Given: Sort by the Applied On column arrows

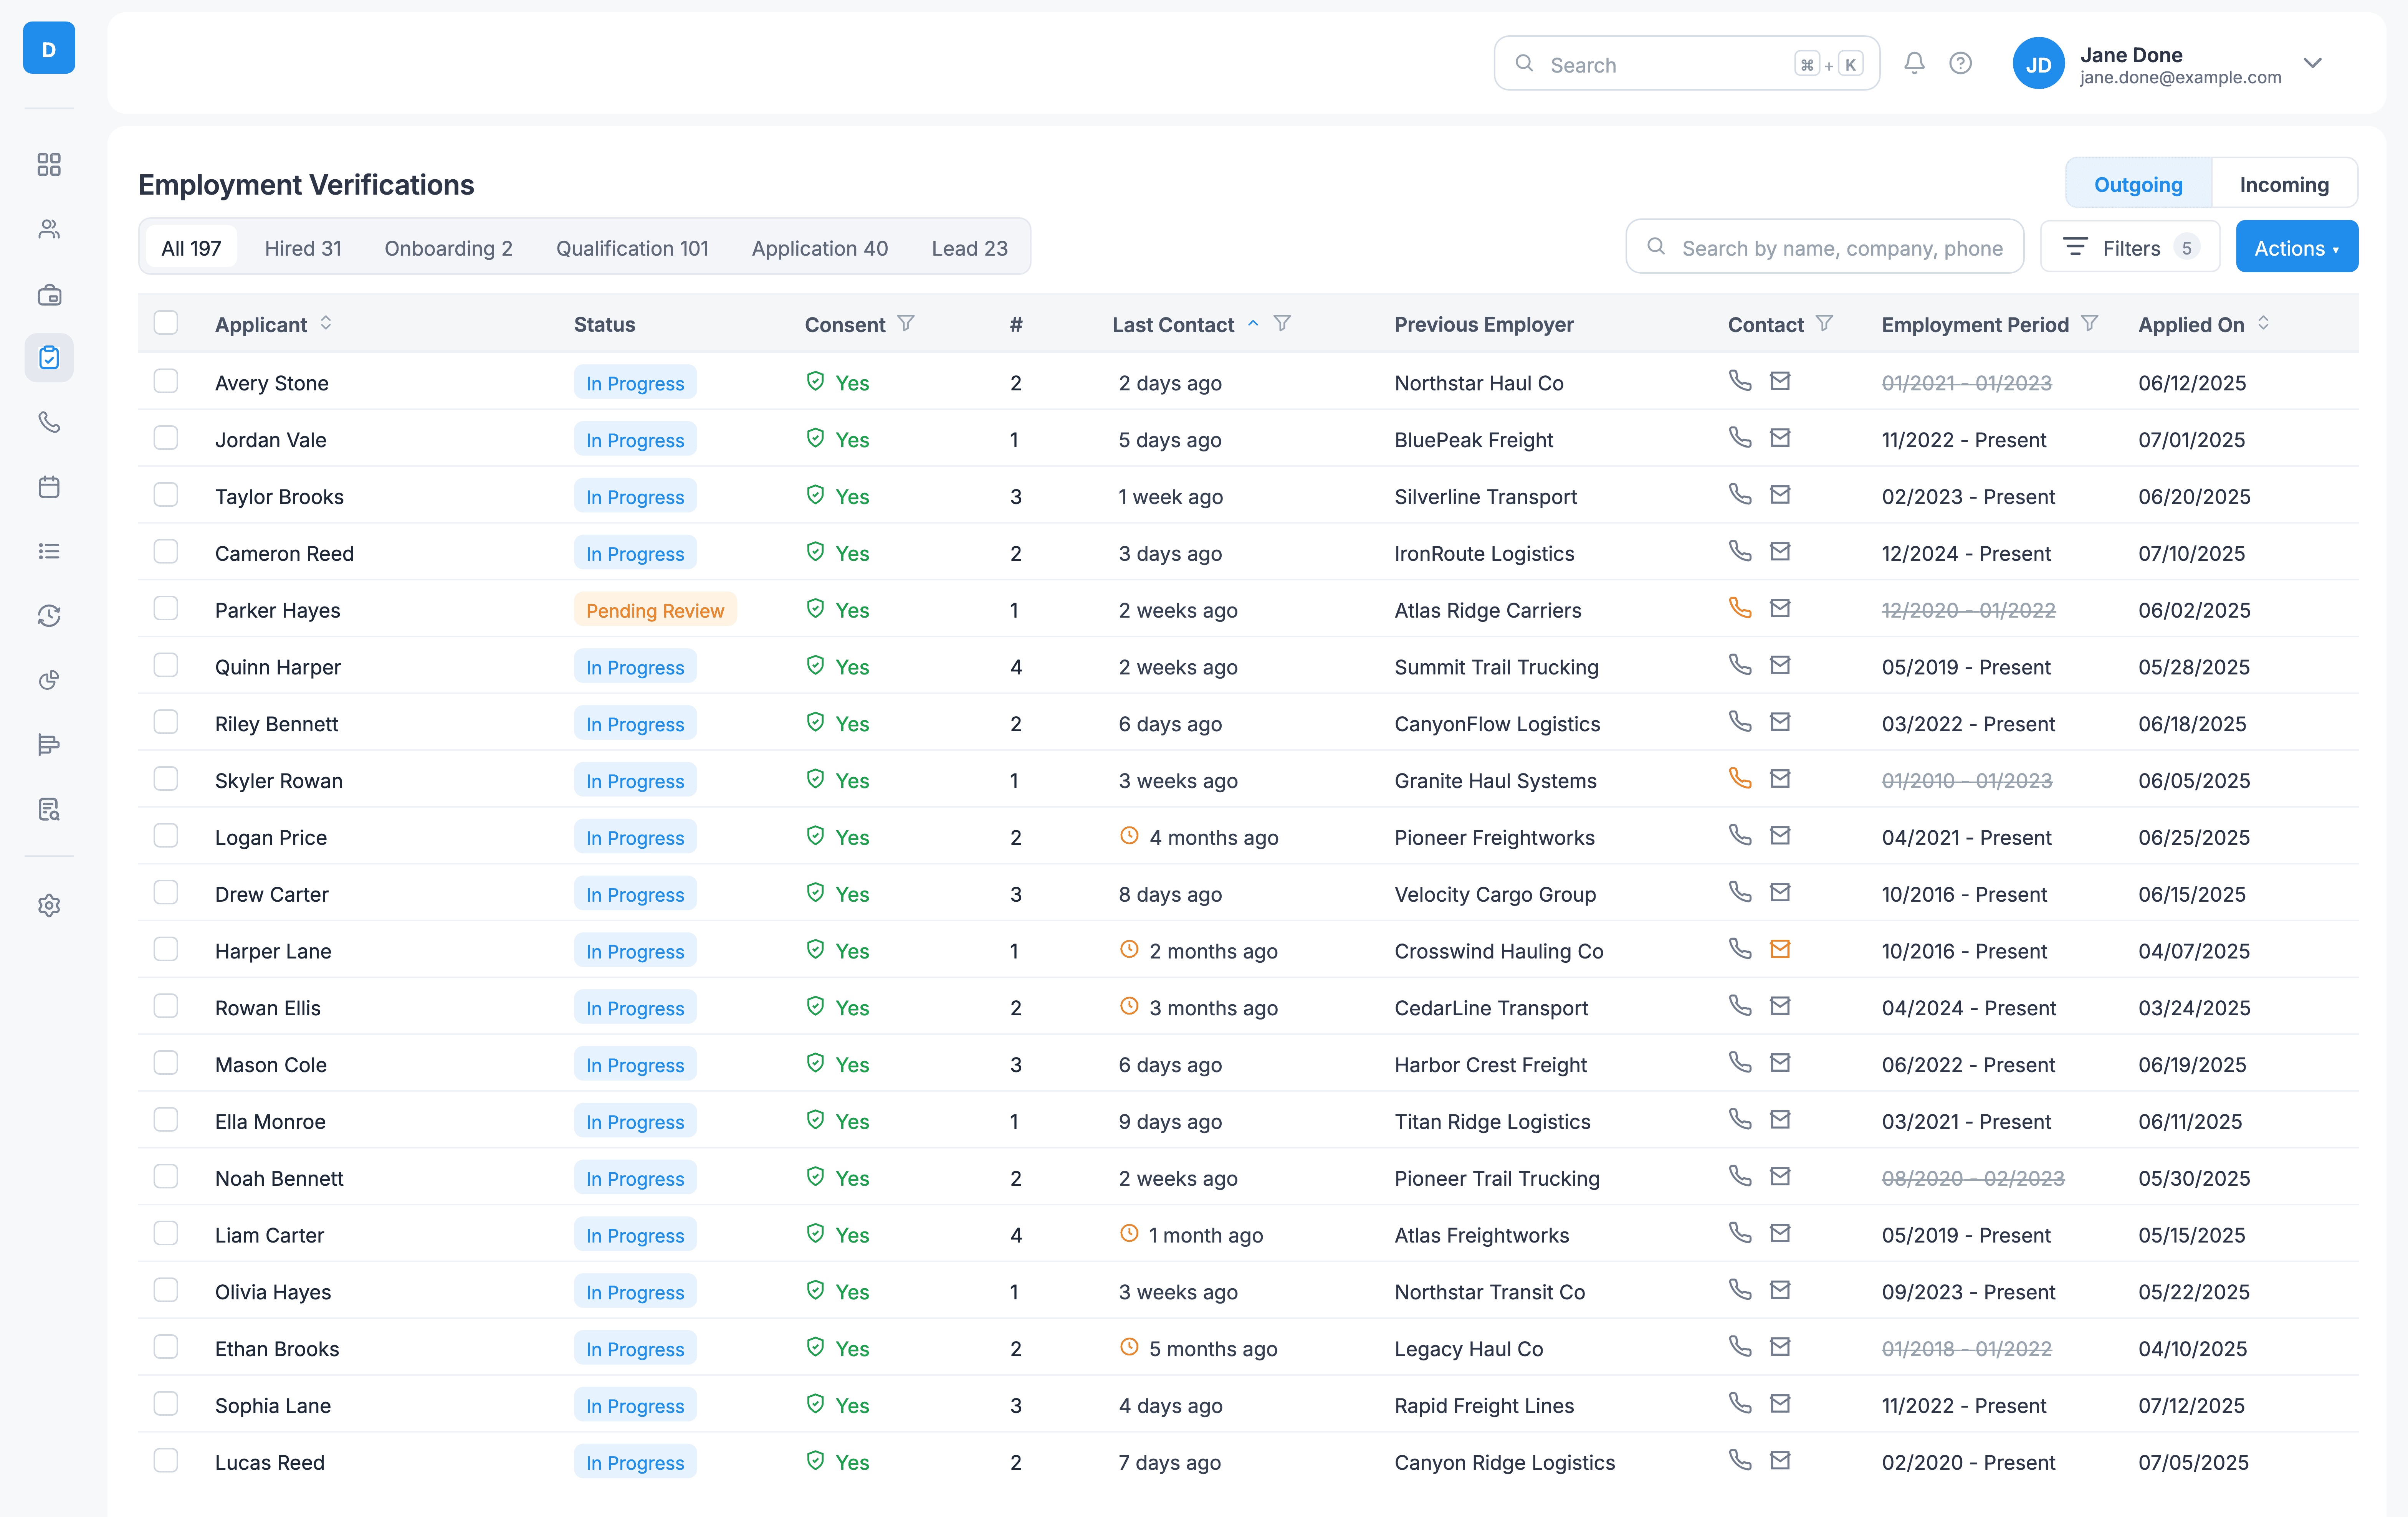Looking at the screenshot, I should pos(2263,323).
